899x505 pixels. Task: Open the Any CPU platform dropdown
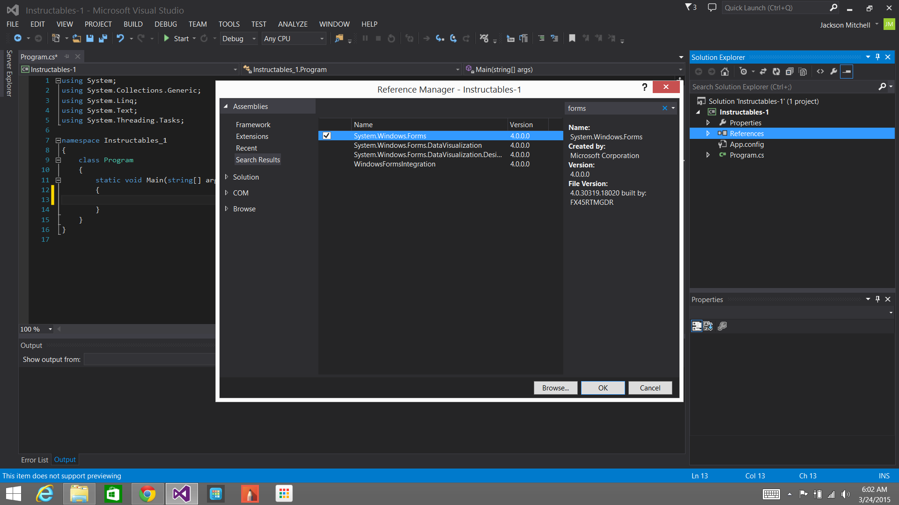tap(294, 38)
